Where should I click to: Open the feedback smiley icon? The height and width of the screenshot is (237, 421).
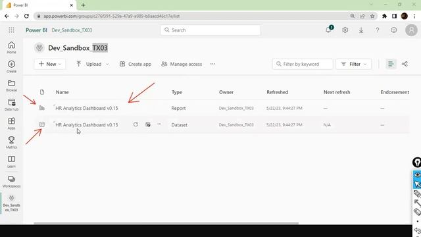point(393,30)
